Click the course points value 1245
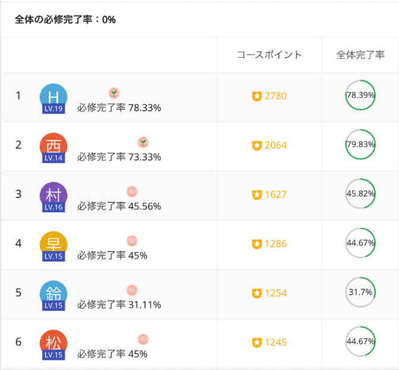The height and width of the screenshot is (370, 399). point(276,343)
